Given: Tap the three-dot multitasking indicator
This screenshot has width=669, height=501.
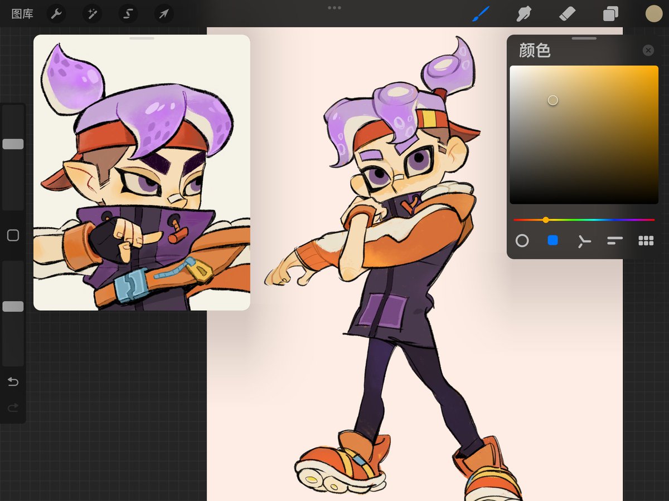Looking at the screenshot, I should click(x=334, y=8).
